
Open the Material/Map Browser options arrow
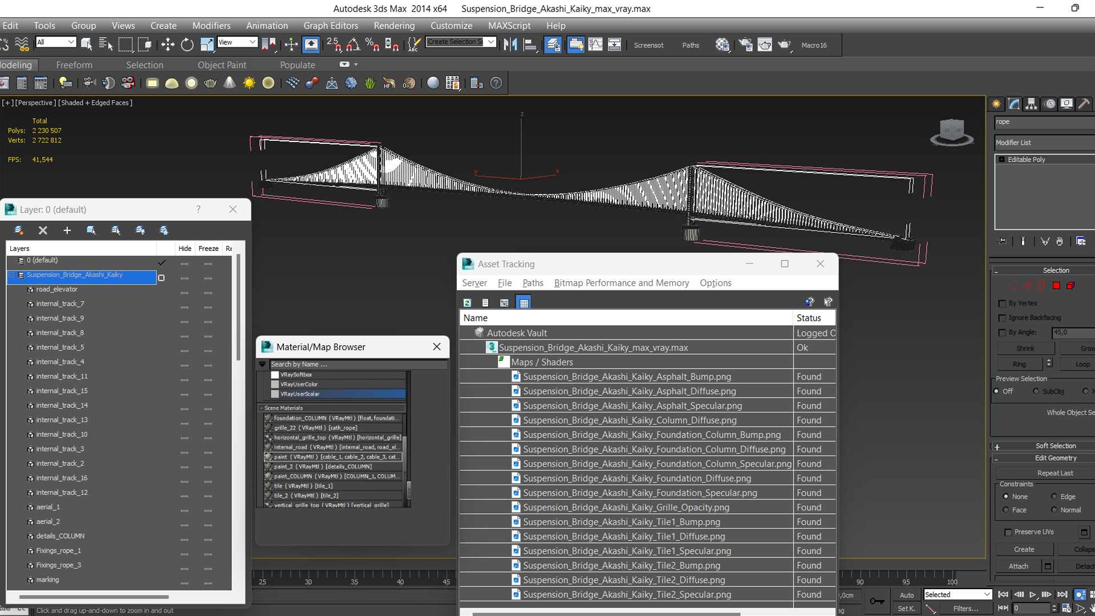(262, 364)
